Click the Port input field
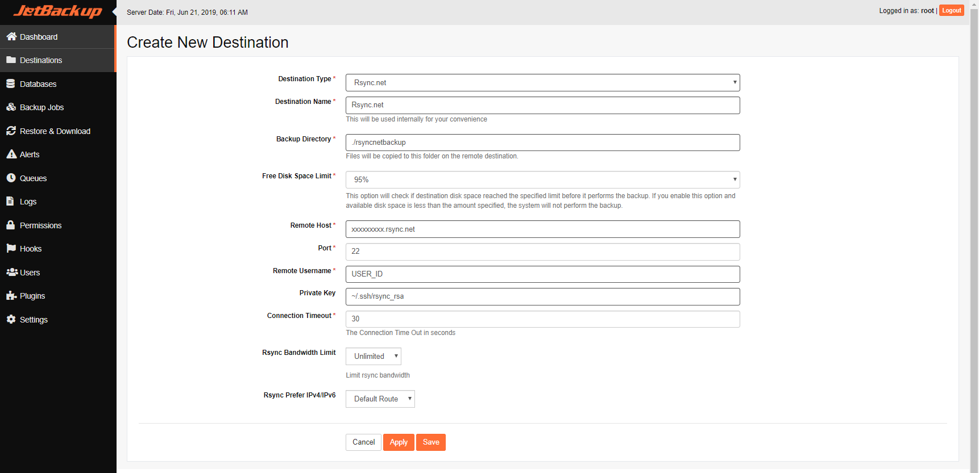Viewport: 979px width, 473px height. [542, 252]
